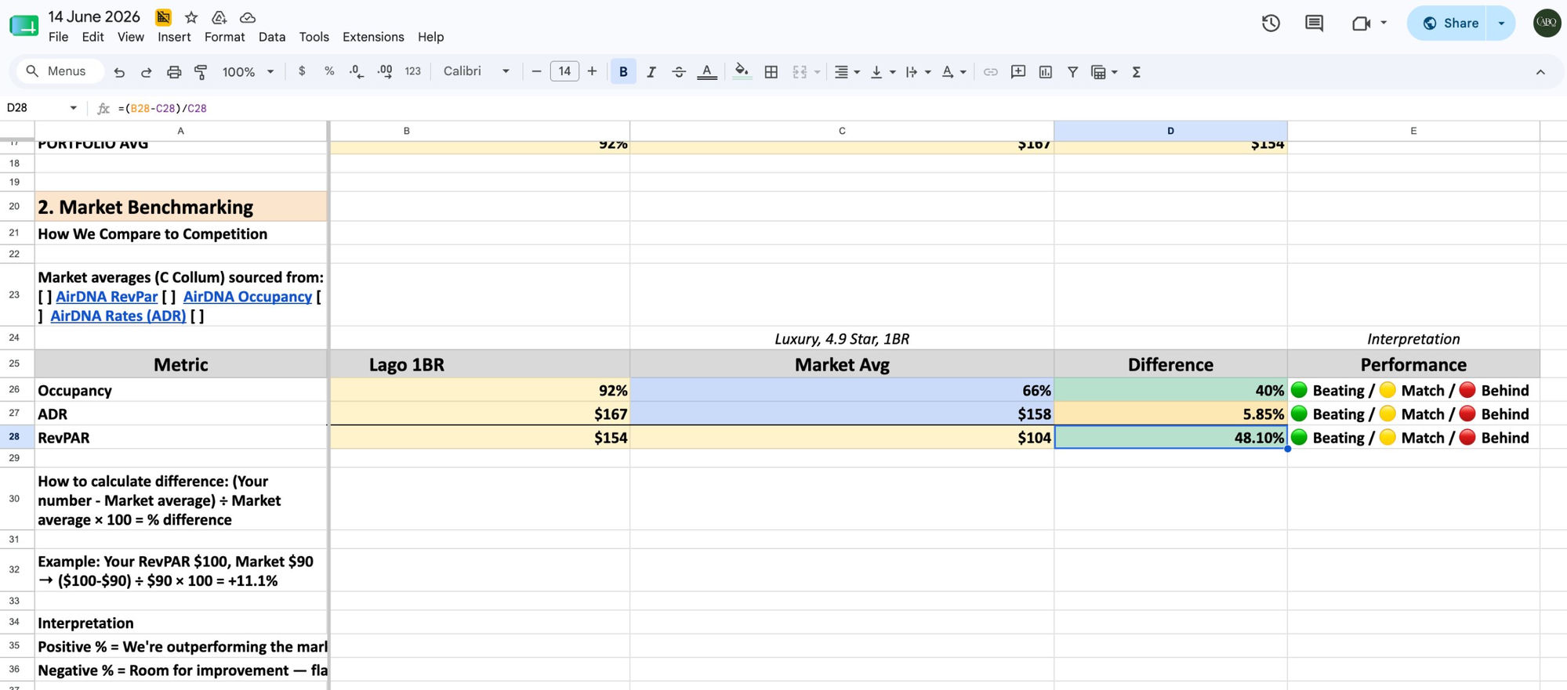Open Filter views table dropdown

point(1105,72)
